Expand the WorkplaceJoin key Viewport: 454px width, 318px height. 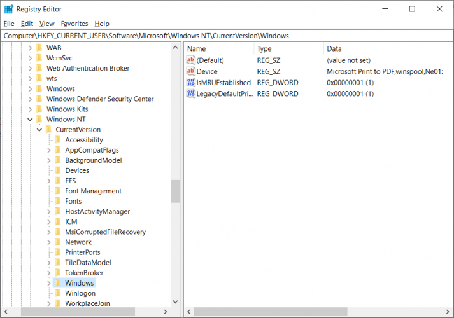(48, 303)
